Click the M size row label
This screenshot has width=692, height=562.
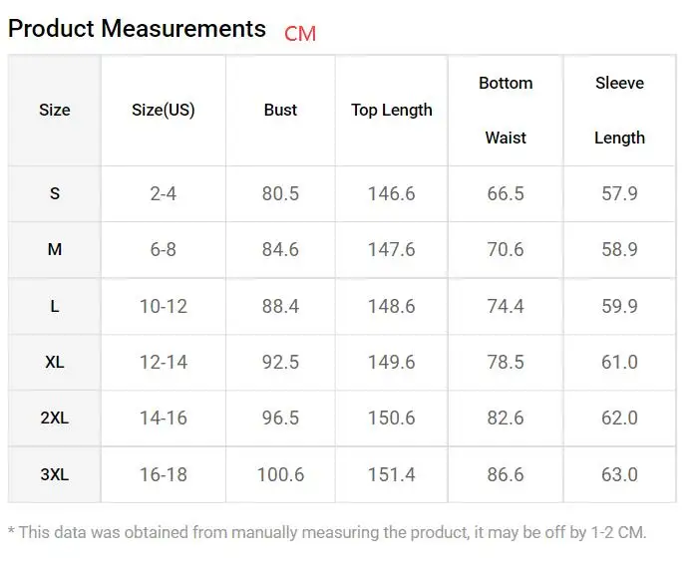tap(55, 249)
